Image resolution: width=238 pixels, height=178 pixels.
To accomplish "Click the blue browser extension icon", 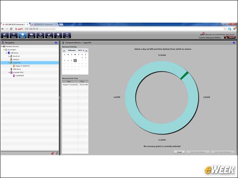I will 229,29.
